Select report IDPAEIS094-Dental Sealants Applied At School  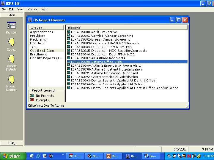pos(107,84)
